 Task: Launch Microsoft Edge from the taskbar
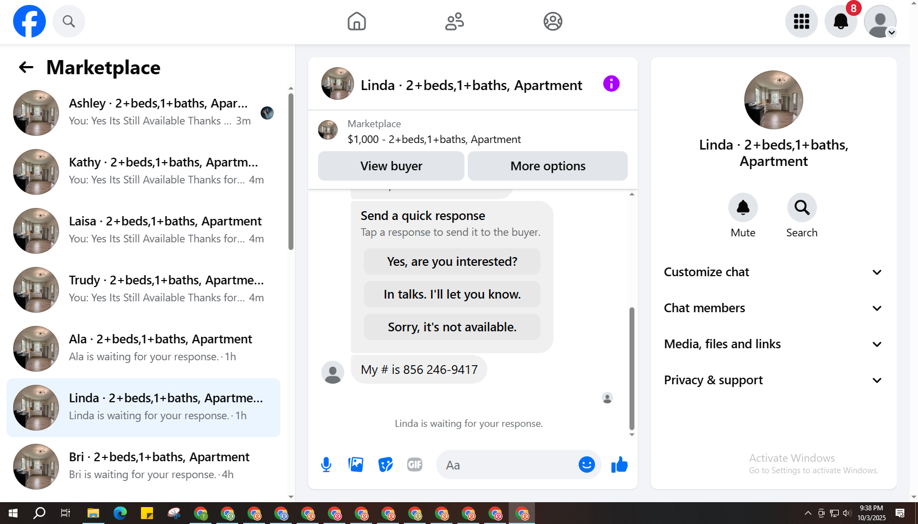pyautogui.click(x=120, y=513)
